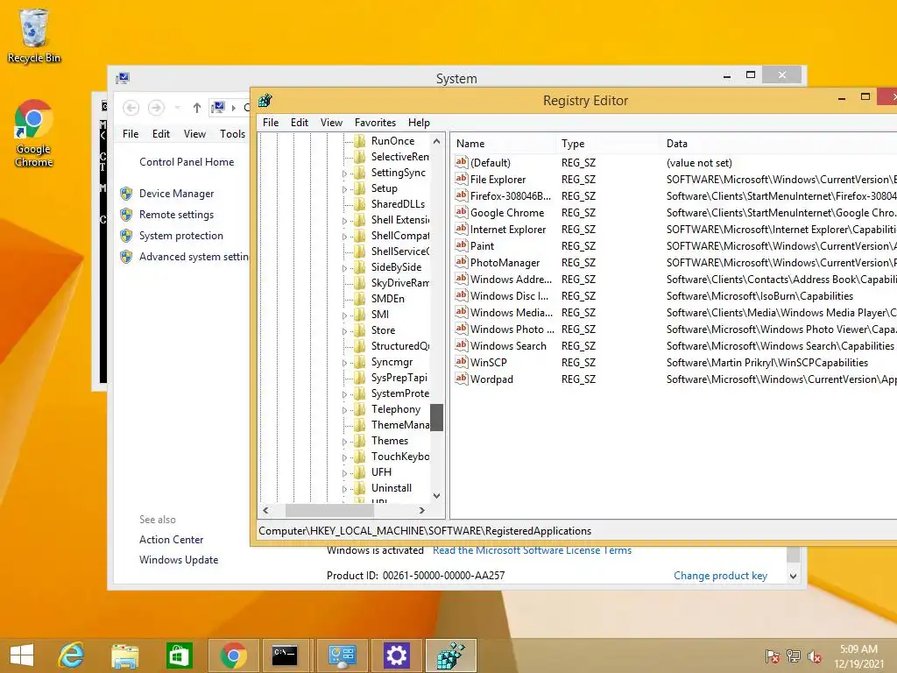This screenshot has height=673, width=897.
Task: Switch to the System window taskbar icon
Action: 343,655
